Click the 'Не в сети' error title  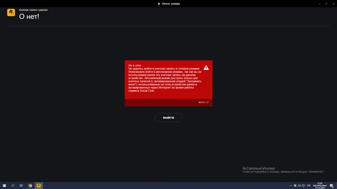134,66
